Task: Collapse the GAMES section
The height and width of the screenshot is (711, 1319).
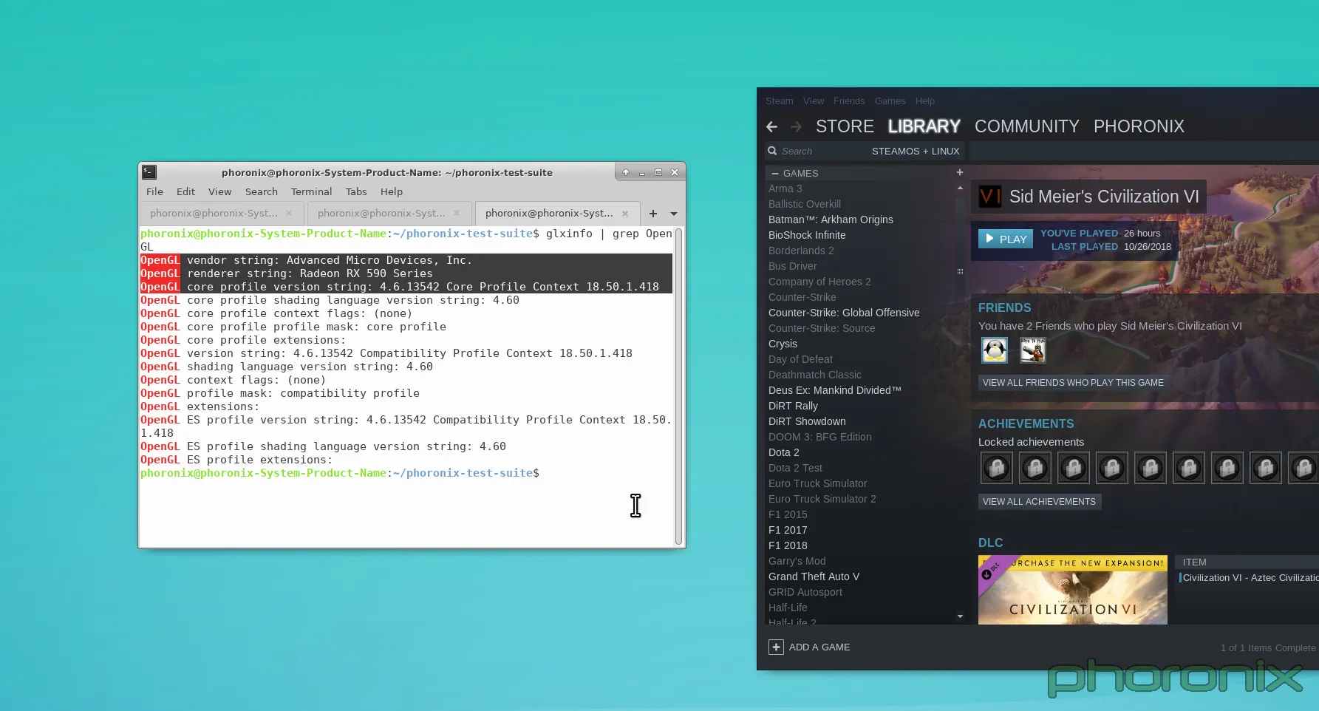Action: point(775,173)
